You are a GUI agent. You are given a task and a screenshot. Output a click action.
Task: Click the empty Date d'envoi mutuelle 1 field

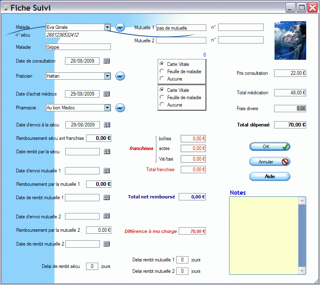point(82,171)
